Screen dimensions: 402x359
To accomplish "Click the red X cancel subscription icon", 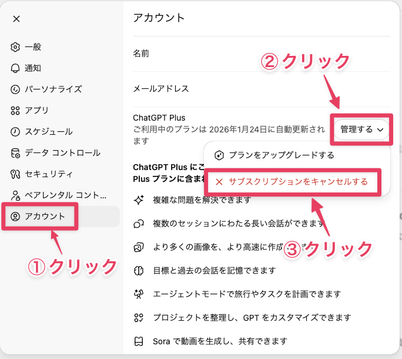I will (x=219, y=182).
